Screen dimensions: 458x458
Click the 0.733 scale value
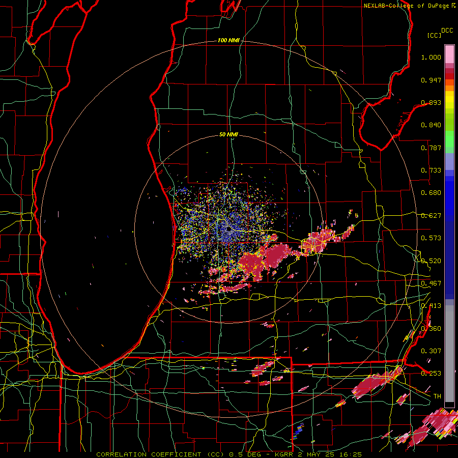click(x=431, y=170)
